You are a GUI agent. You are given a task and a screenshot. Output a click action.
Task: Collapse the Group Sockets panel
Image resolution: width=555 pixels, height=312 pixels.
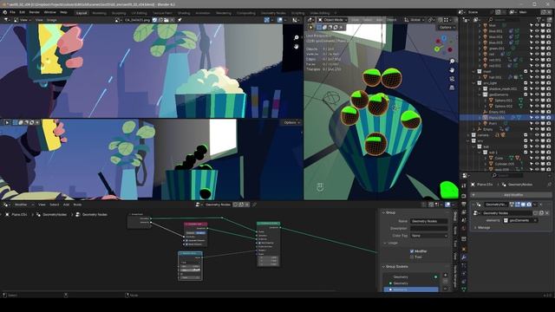point(396,266)
